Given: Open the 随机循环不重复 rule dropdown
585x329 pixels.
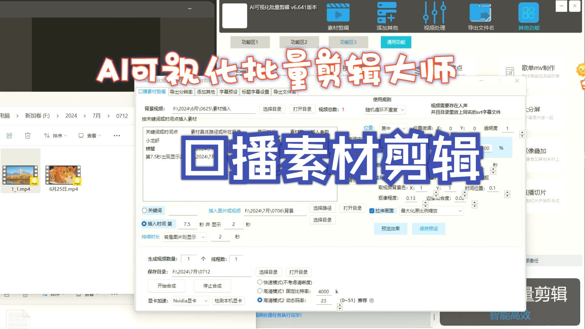Looking at the screenshot, I should [x=385, y=110].
